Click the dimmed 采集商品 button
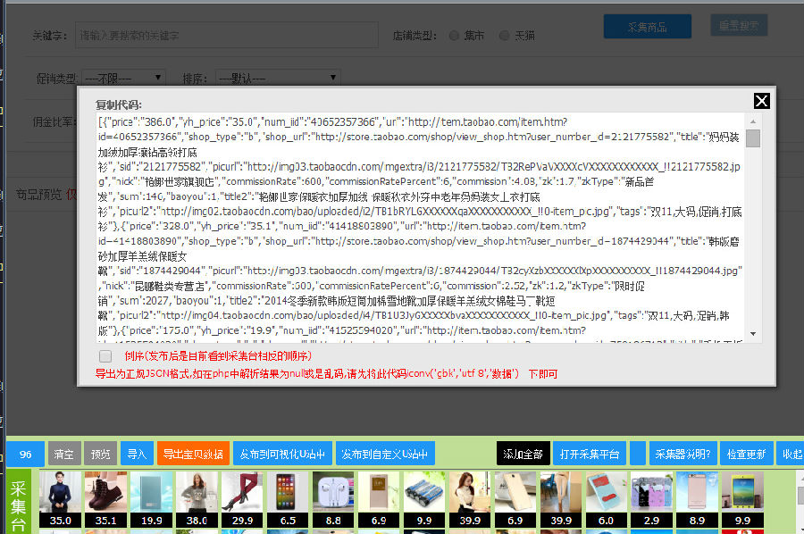Viewport: 804px width, 534px height. [x=648, y=27]
